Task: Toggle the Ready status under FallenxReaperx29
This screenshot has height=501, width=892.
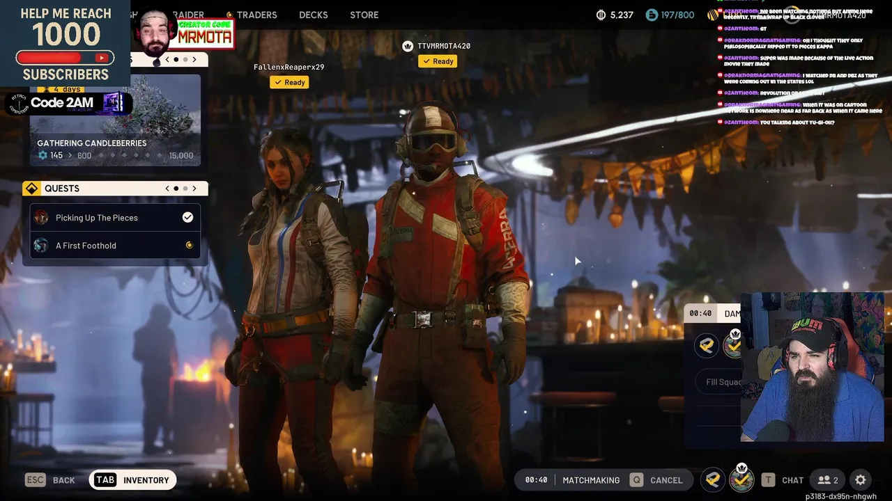Action: click(x=289, y=82)
